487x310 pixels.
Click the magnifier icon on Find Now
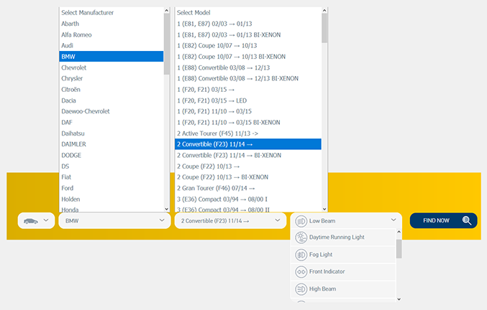[x=467, y=220]
